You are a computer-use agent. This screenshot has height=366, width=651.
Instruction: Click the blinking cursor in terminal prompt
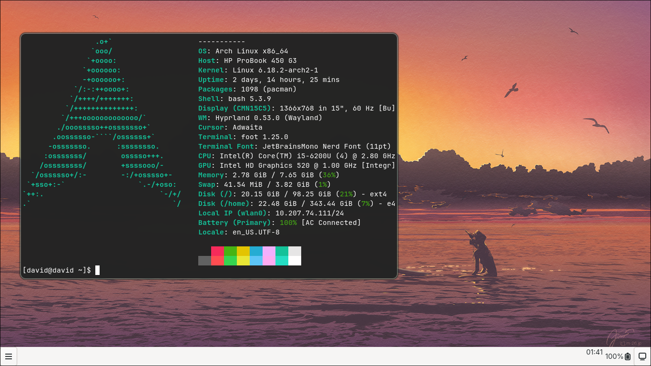(98, 270)
